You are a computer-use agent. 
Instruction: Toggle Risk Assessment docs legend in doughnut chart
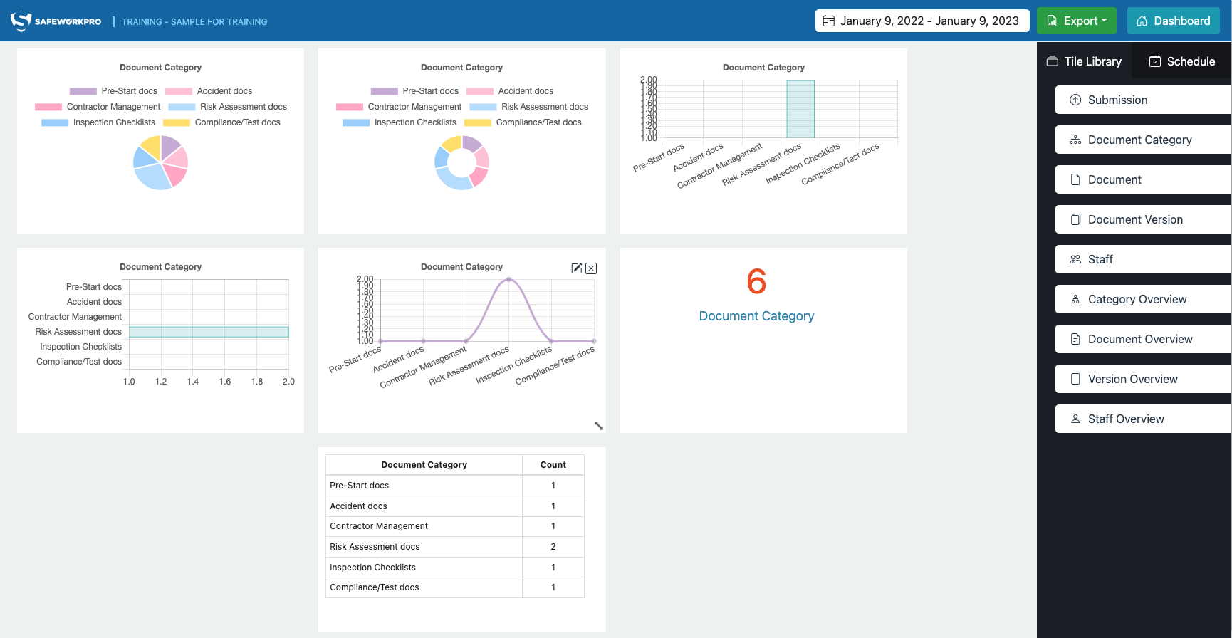point(529,107)
